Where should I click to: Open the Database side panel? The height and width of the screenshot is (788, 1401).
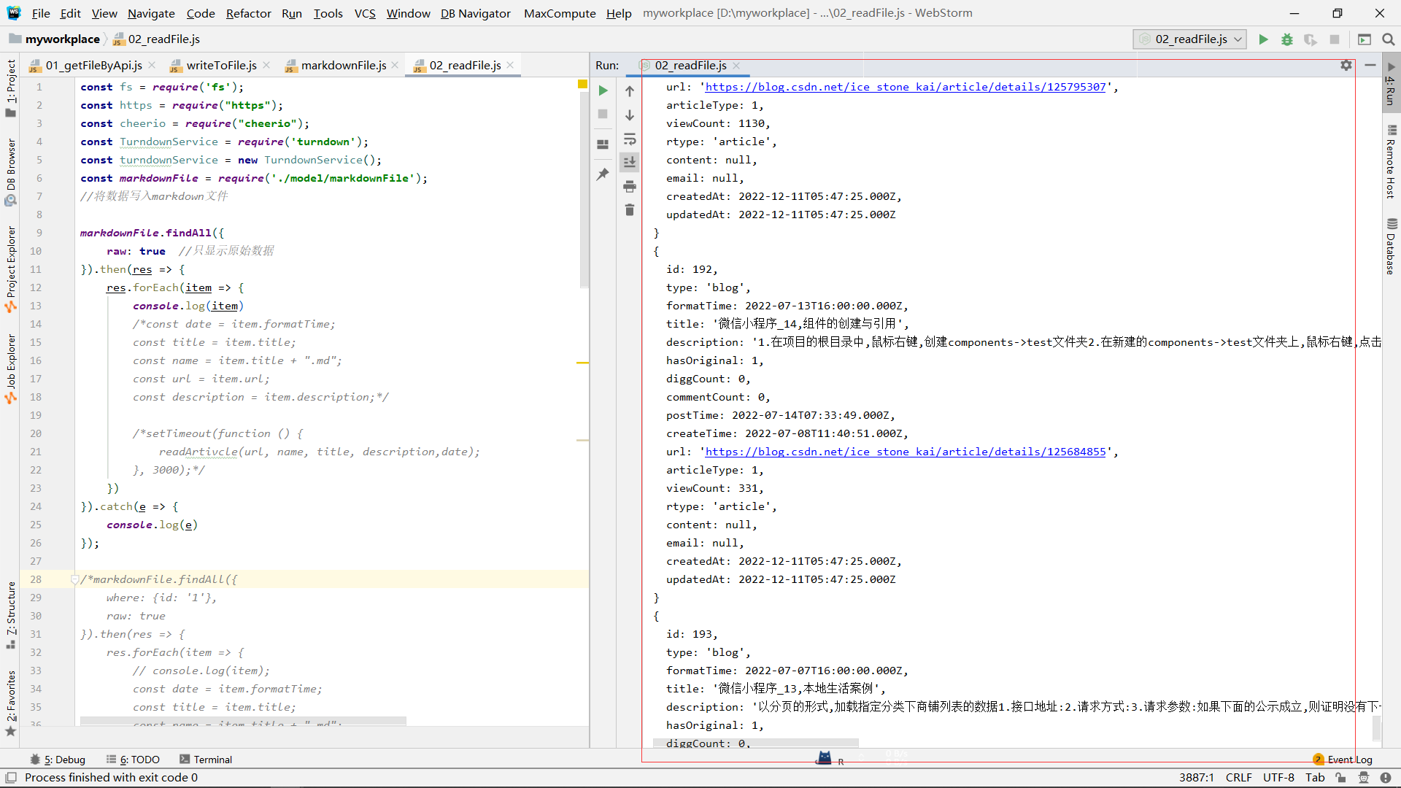1391,247
